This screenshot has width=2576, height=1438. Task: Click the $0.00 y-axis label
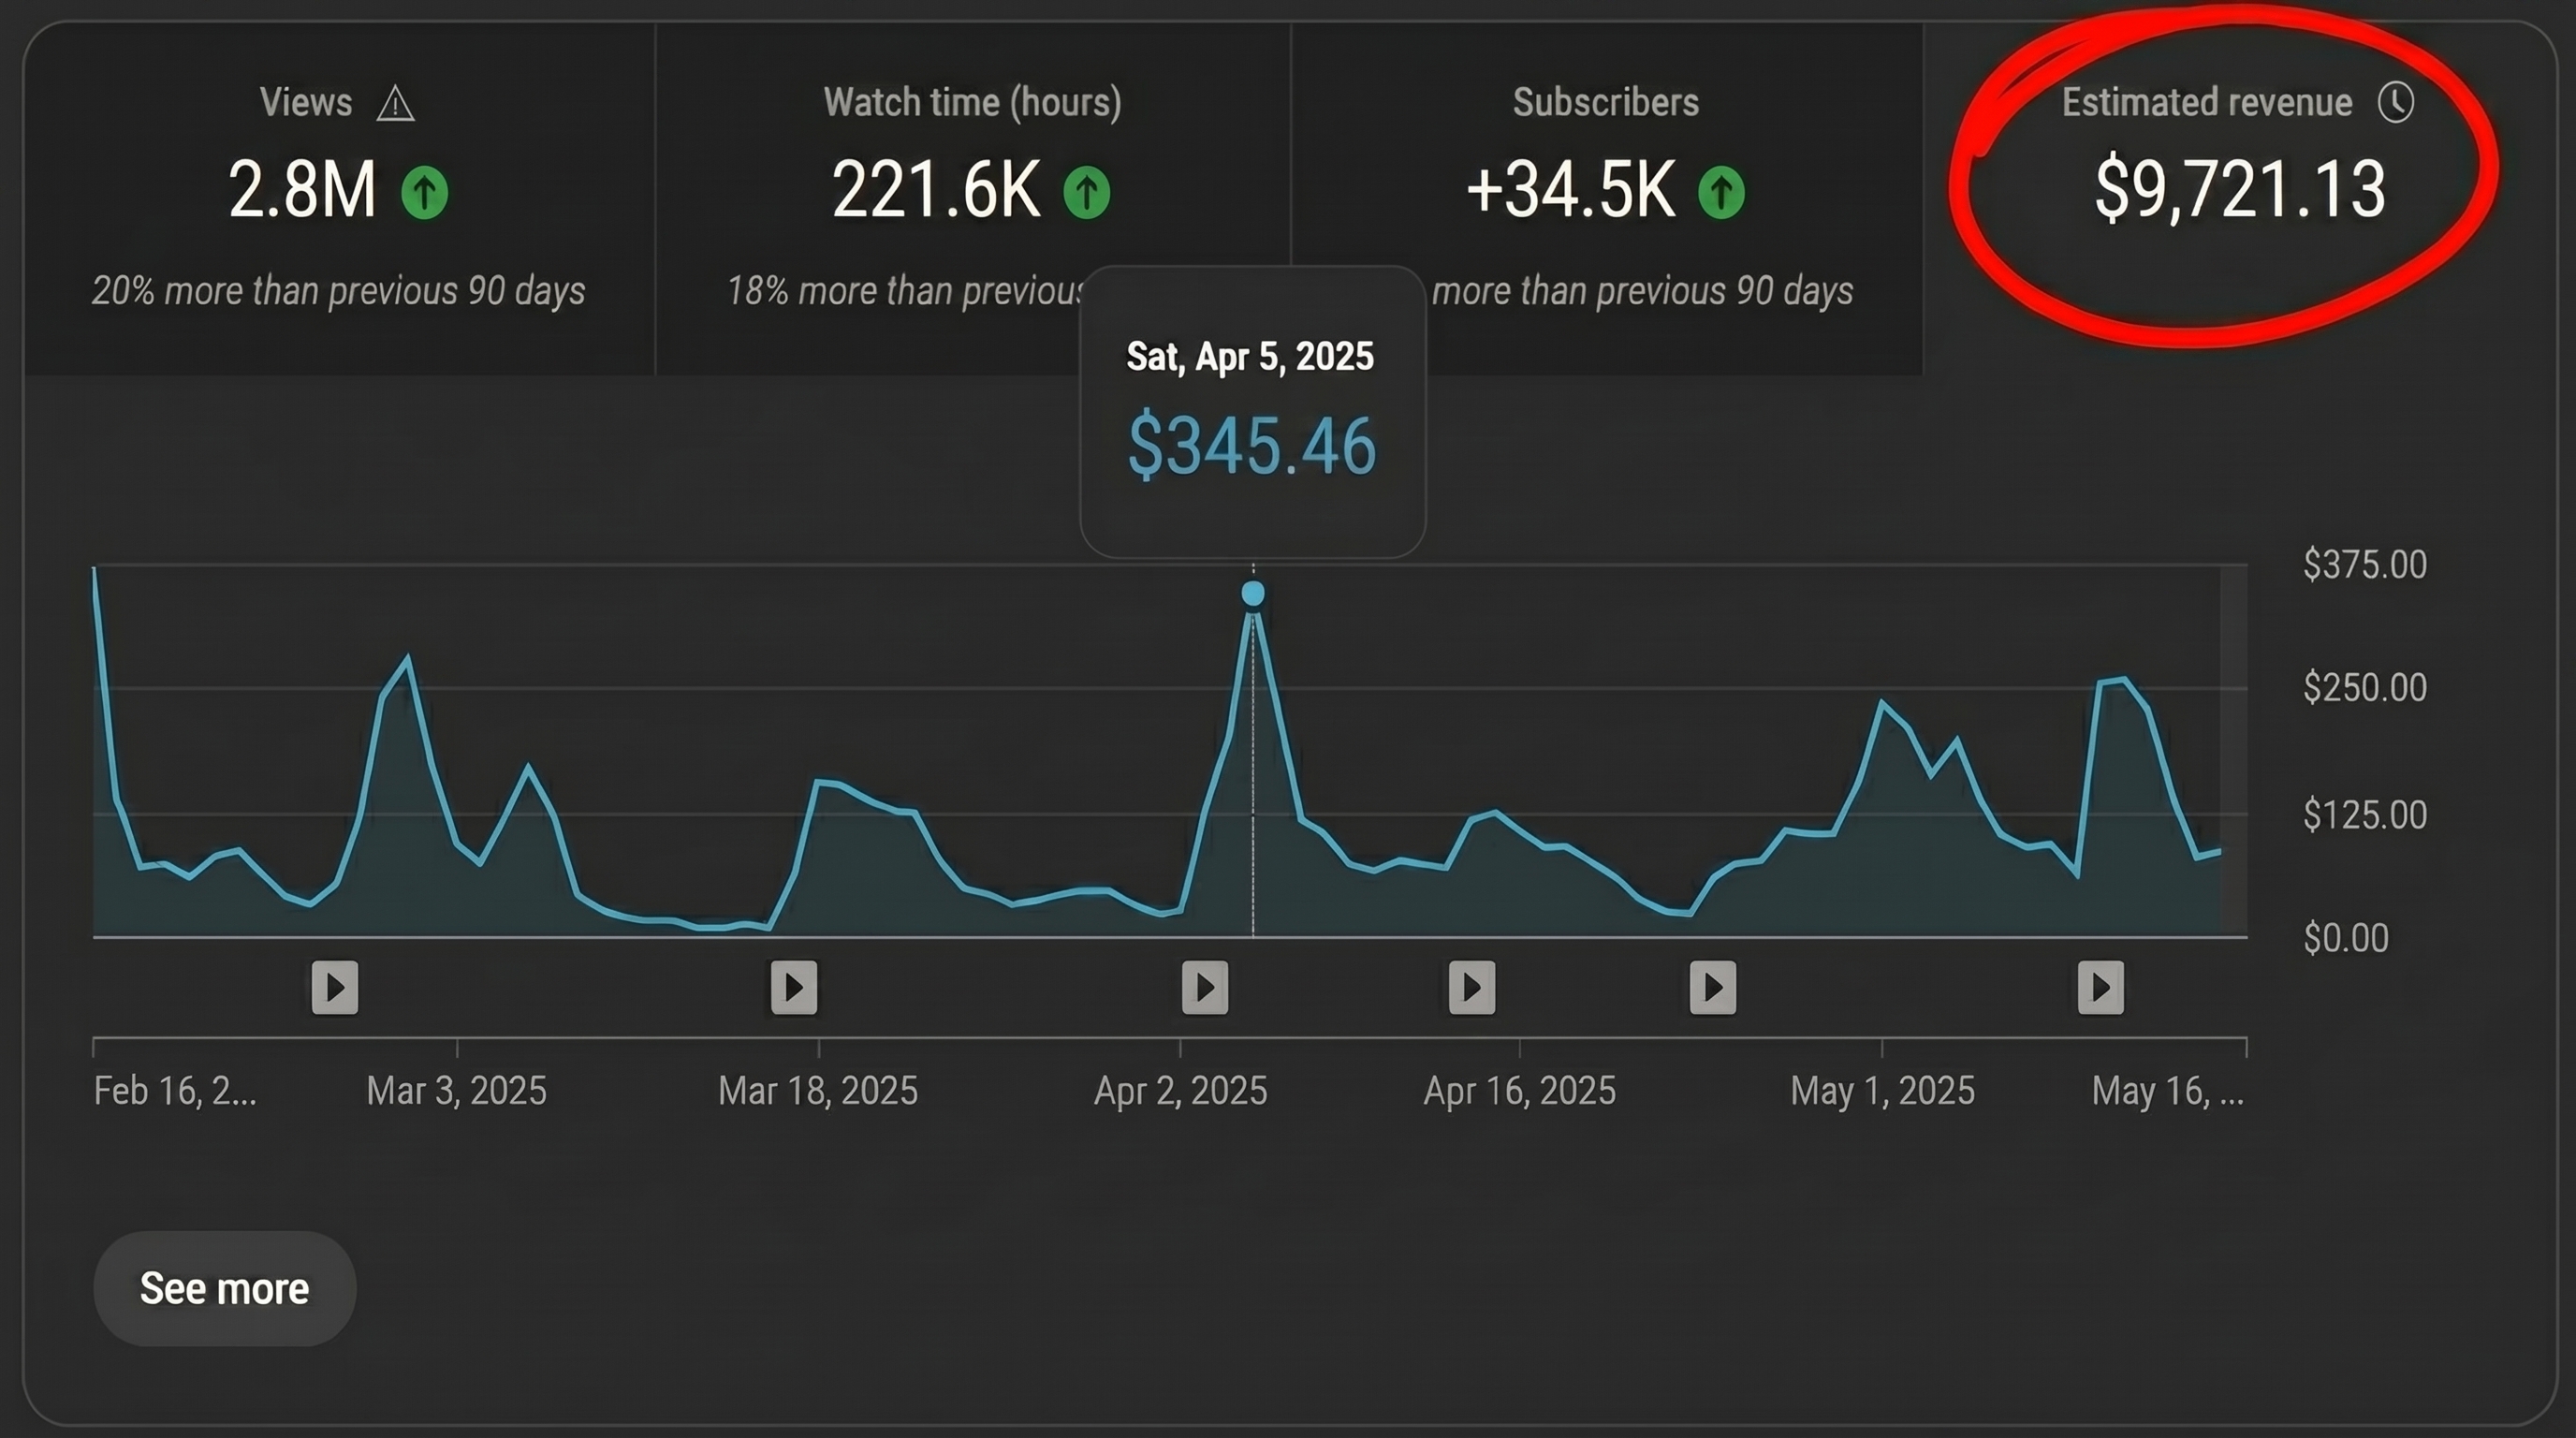point(2346,938)
